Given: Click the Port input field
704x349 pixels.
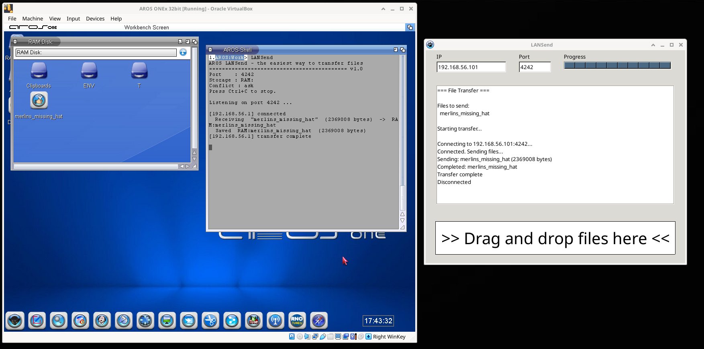Looking at the screenshot, I should (534, 67).
